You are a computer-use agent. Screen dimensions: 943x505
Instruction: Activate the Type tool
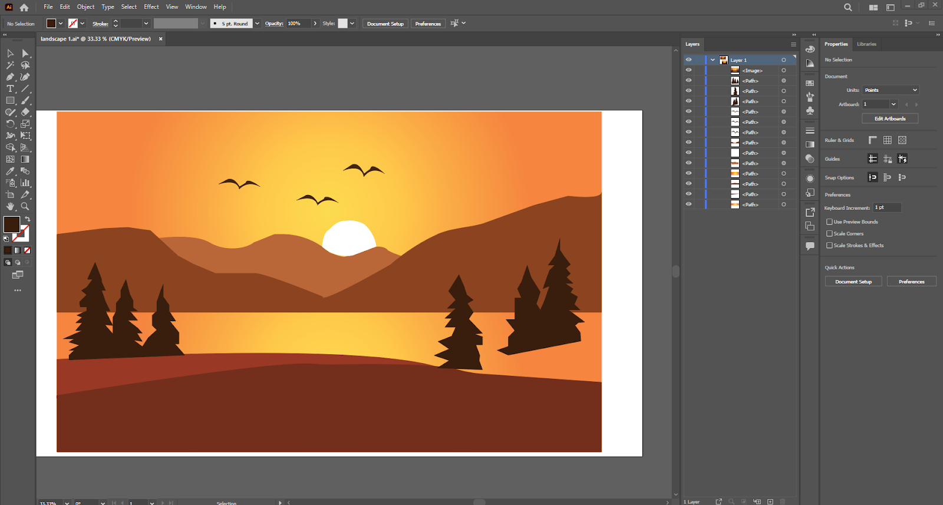pyautogui.click(x=10, y=88)
